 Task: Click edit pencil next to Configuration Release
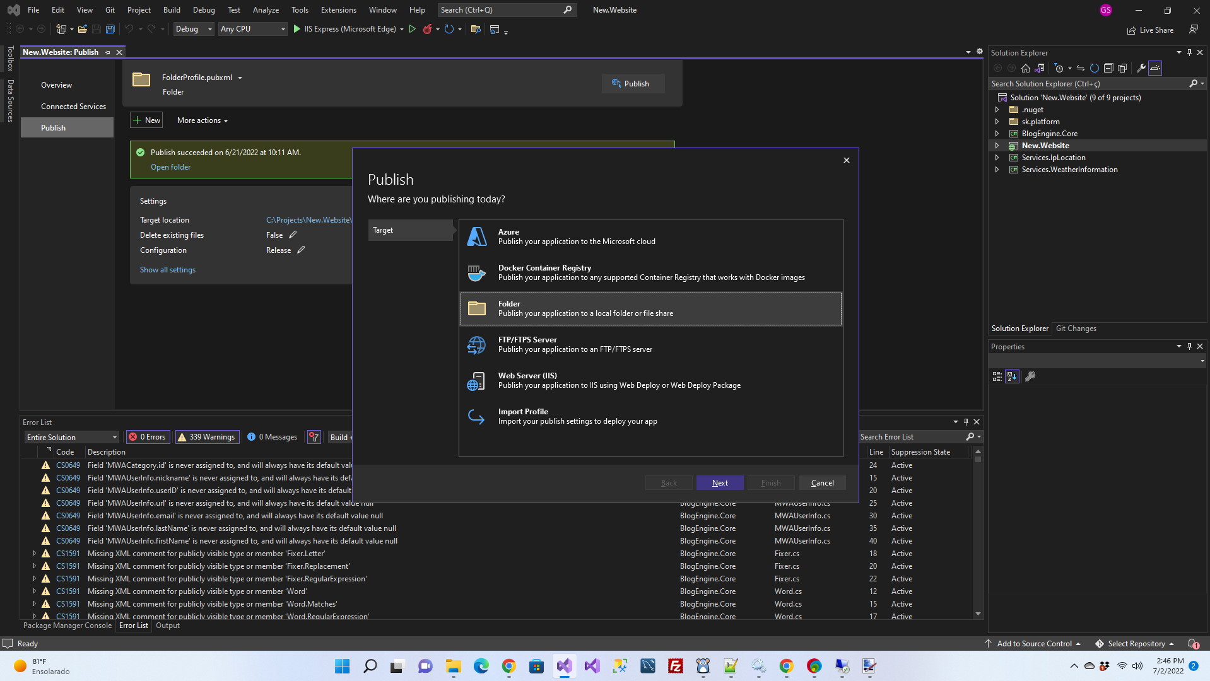pos(301,250)
